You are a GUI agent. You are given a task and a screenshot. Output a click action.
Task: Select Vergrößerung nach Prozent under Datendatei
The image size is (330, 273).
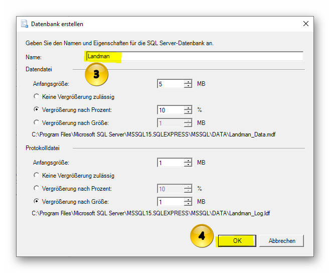[36, 109]
